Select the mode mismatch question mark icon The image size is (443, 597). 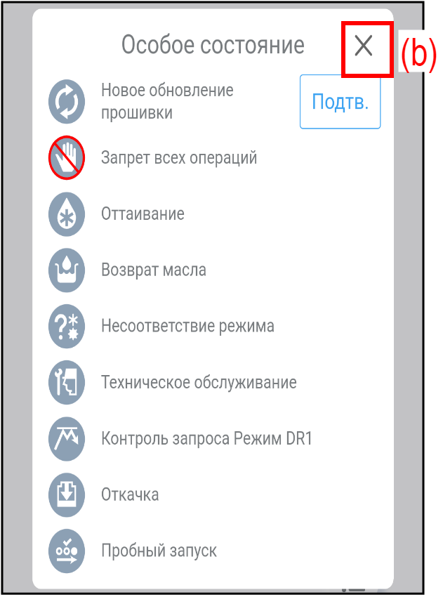[x=67, y=327]
